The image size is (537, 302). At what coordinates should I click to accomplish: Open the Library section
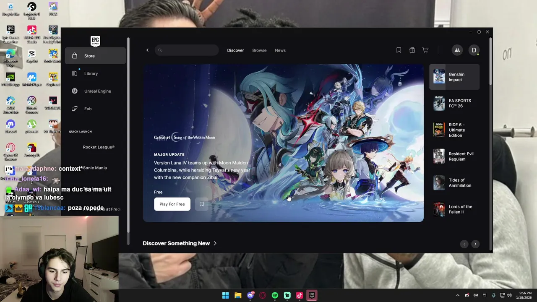tap(95, 73)
